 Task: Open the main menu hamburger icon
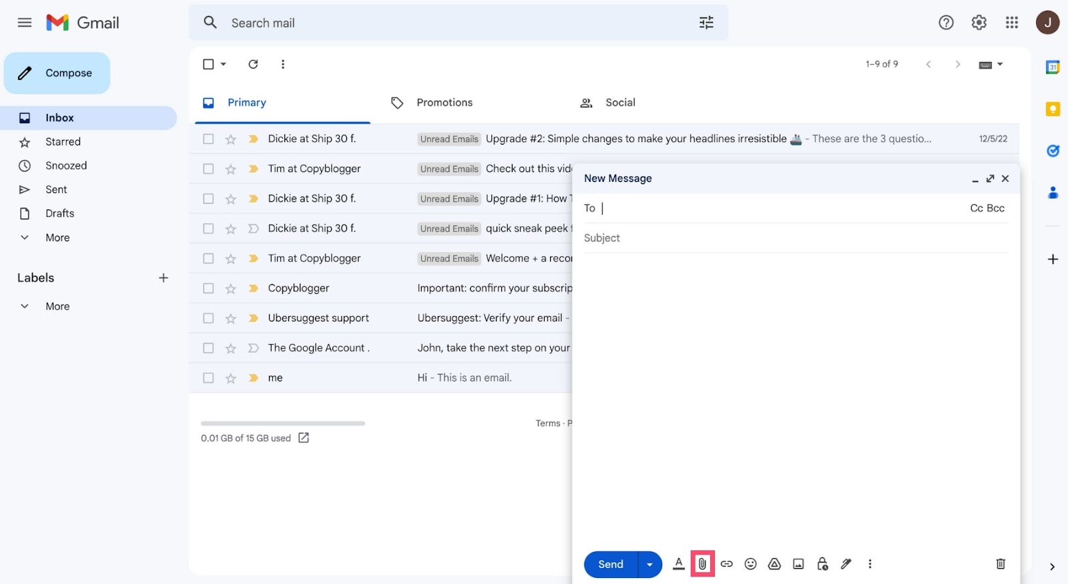tap(25, 23)
